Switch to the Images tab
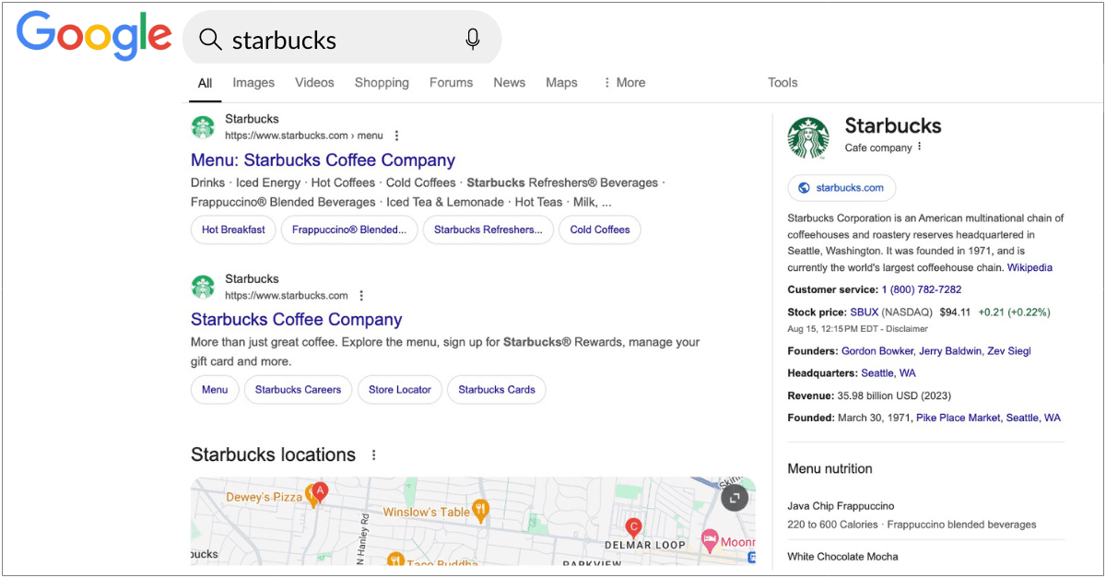 click(x=253, y=83)
